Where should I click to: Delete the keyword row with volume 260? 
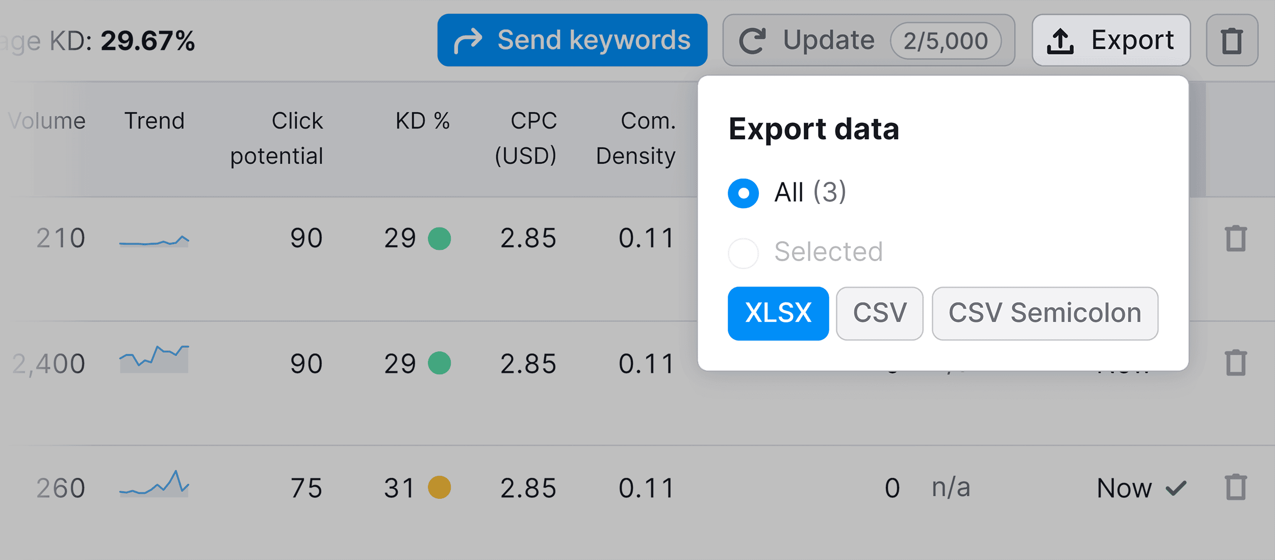coord(1236,487)
